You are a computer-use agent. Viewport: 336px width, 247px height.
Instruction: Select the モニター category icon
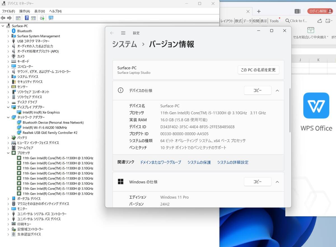point(14,209)
